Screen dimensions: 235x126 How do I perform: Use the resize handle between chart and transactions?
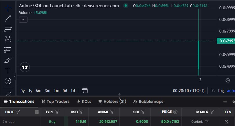[x=119, y=96]
